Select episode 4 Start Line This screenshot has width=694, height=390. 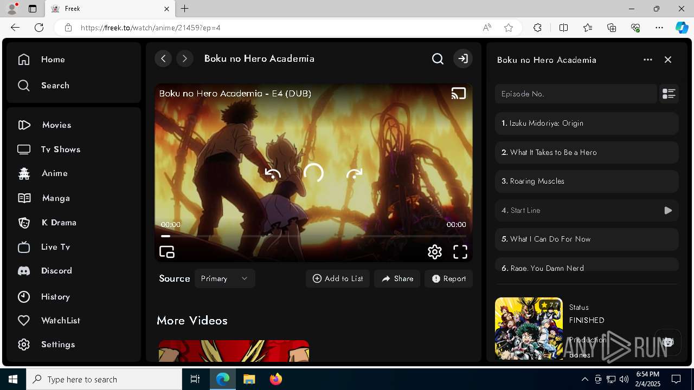tap(587, 210)
